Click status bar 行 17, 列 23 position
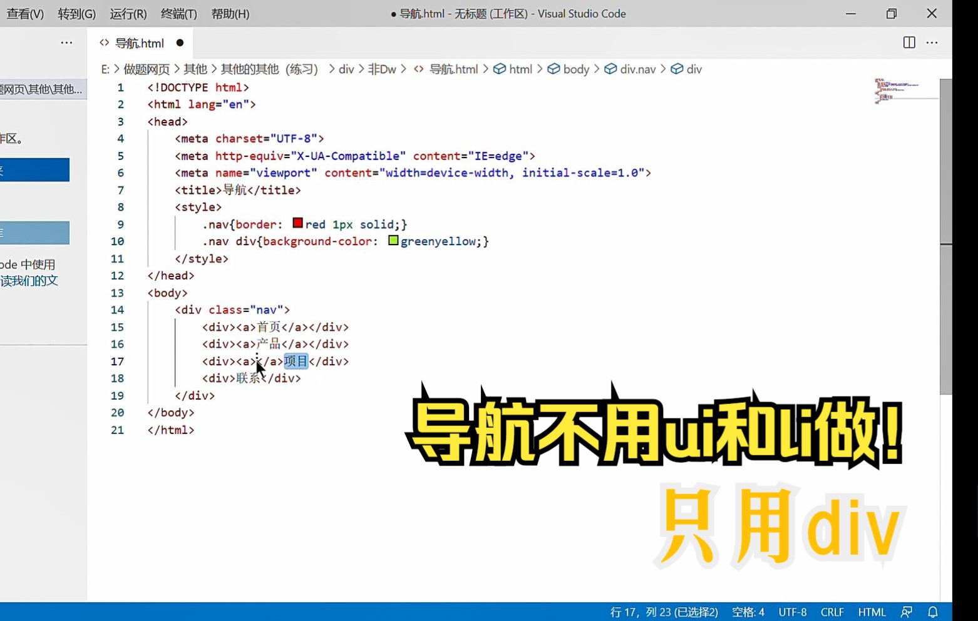 click(x=664, y=612)
